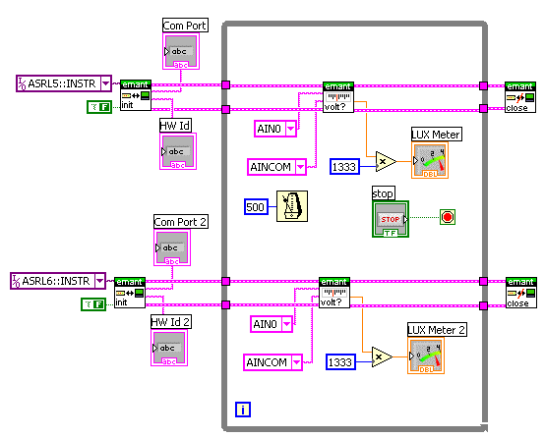Viewport: 545px width, 438px height.
Task: Open the ASRL5::INSTR resource dropdown
Action: pyautogui.click(x=105, y=83)
